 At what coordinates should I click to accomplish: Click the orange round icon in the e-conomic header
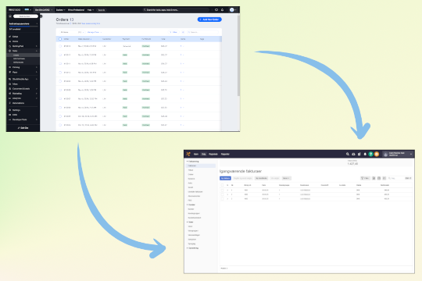click(377, 154)
